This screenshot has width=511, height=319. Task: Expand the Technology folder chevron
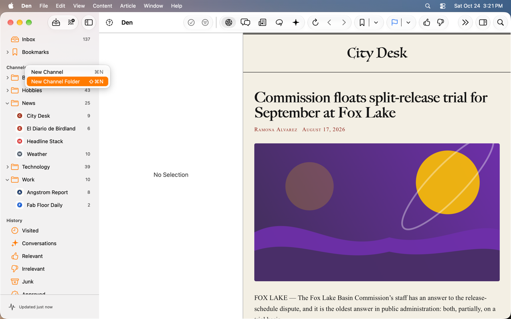[x=8, y=167]
